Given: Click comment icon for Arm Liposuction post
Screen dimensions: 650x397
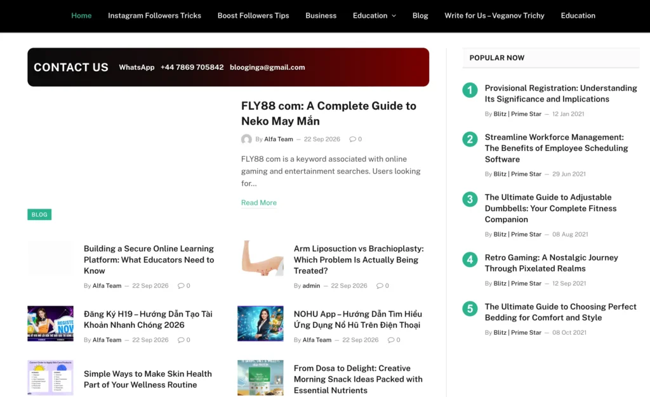Looking at the screenshot, I should pyautogui.click(x=380, y=285).
